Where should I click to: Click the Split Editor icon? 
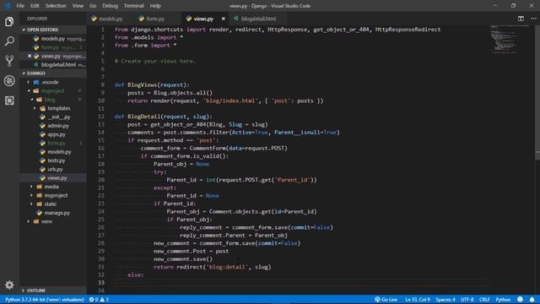[x=521, y=19]
